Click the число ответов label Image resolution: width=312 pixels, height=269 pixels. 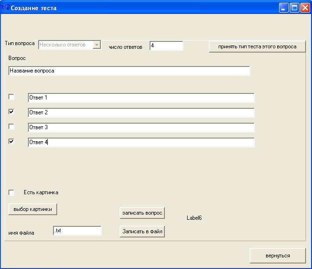[x=125, y=47]
